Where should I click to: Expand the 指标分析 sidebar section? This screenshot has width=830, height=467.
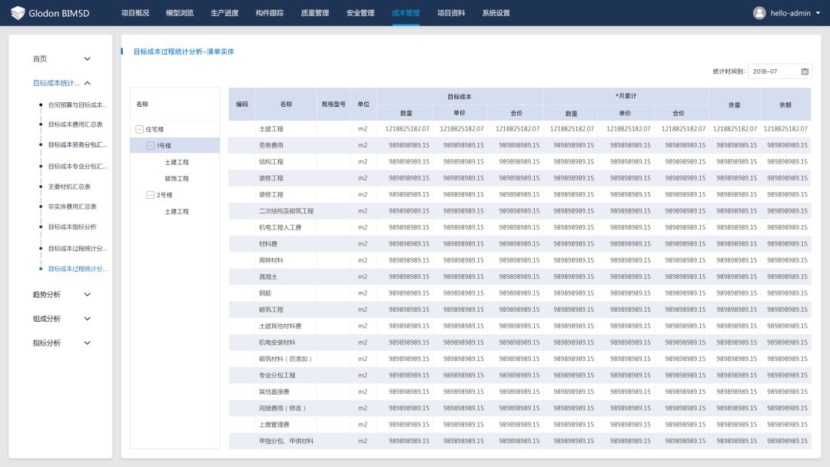pyautogui.click(x=87, y=343)
